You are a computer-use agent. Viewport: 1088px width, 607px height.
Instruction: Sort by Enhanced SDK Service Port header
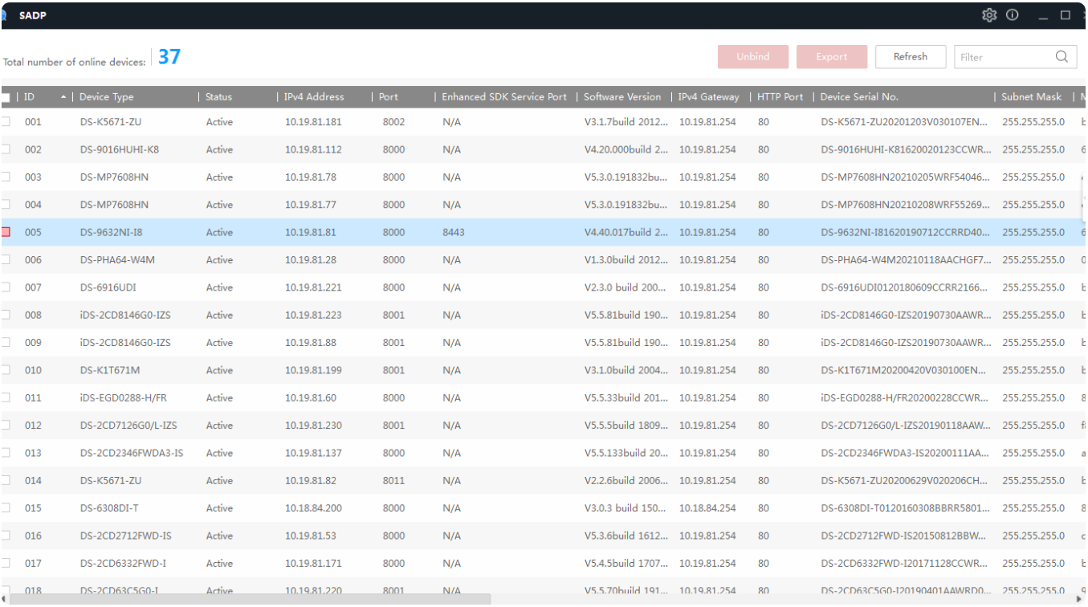tap(504, 97)
